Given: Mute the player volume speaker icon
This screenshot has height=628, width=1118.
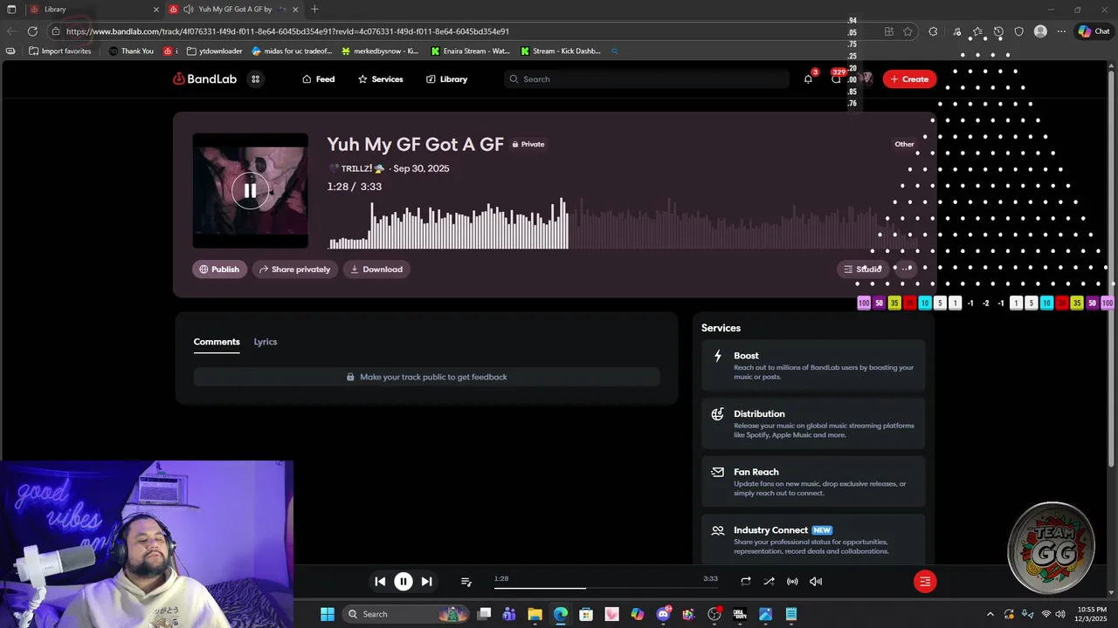Looking at the screenshot, I should click(816, 581).
